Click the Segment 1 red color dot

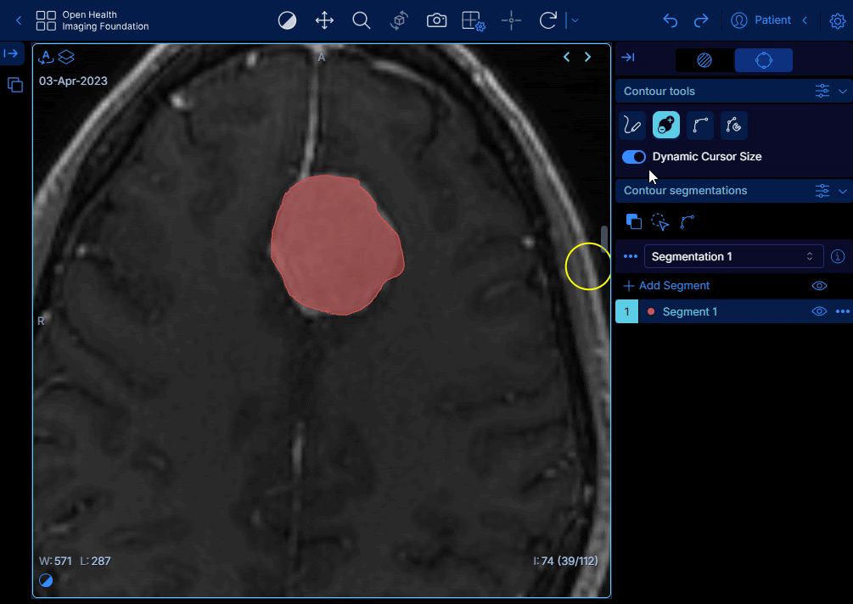[651, 311]
